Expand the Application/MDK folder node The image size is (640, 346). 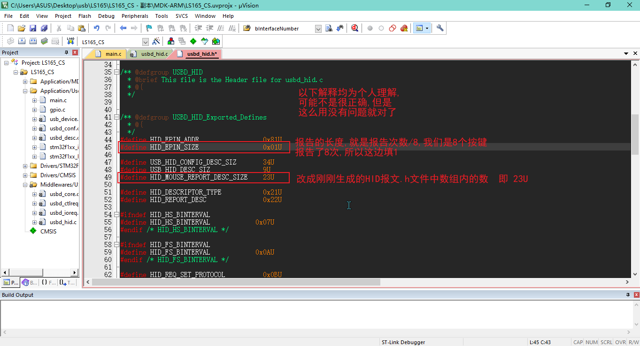(25, 81)
